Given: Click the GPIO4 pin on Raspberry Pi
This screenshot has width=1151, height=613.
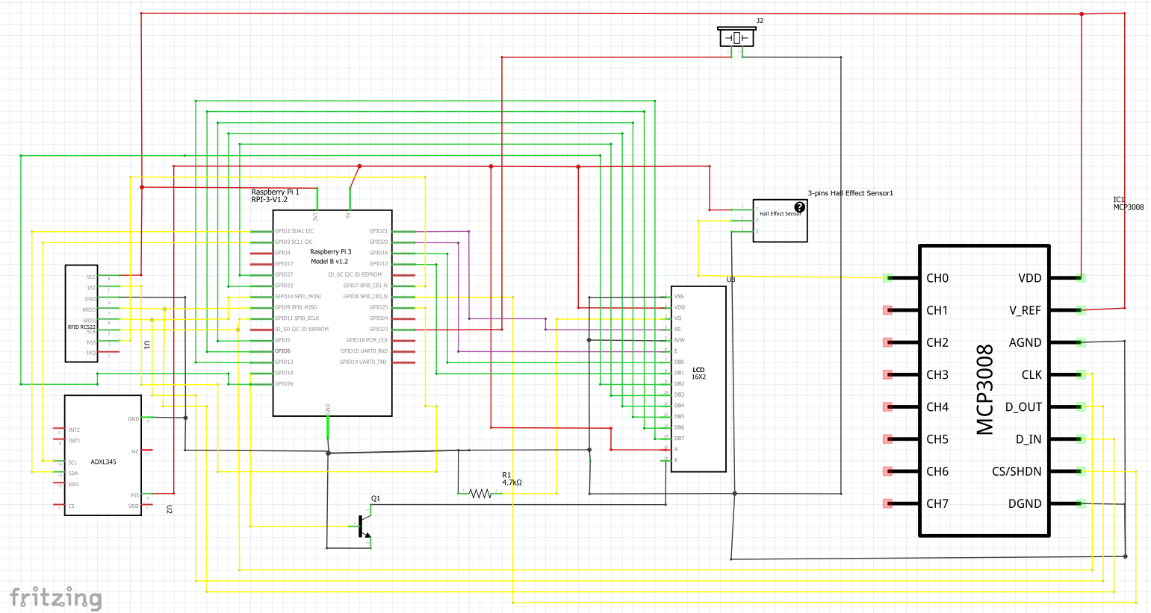Looking at the screenshot, I should coord(261,253).
